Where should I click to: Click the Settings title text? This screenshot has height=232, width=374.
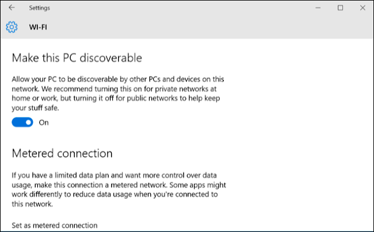(x=39, y=8)
